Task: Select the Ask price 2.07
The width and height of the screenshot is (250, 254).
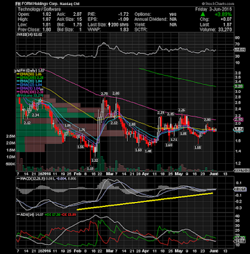Action: [78, 15]
